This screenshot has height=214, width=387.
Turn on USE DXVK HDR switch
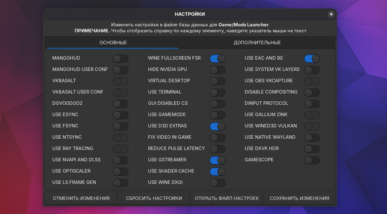click(312, 149)
